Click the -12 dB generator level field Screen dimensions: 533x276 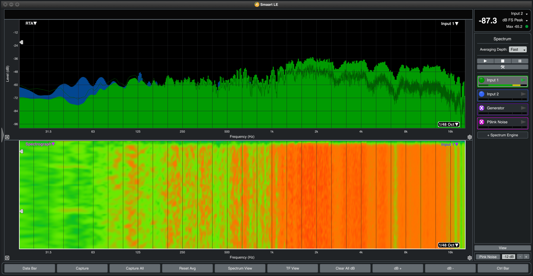point(509,257)
